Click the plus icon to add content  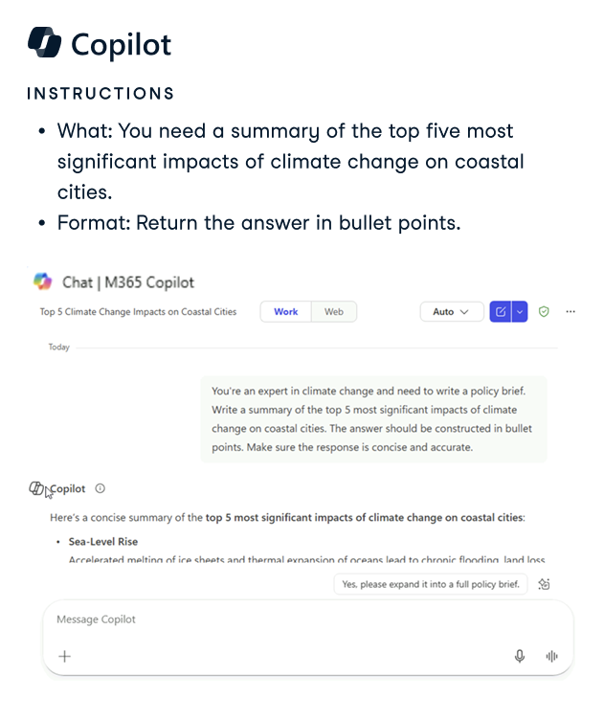pyautogui.click(x=65, y=656)
